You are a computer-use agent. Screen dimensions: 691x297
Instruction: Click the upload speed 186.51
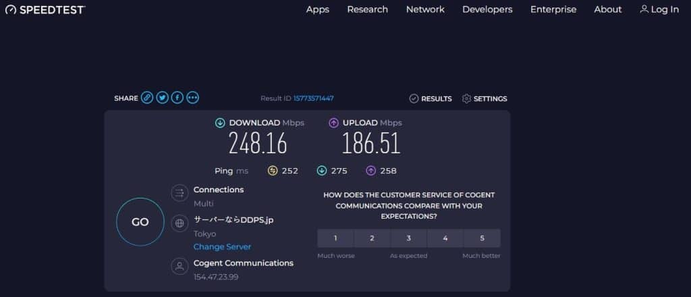coord(371,143)
